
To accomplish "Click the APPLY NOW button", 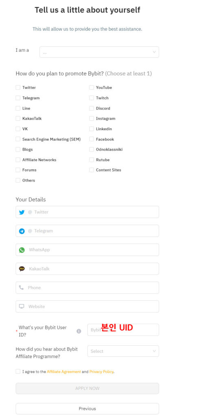I will pyautogui.click(x=87, y=389).
